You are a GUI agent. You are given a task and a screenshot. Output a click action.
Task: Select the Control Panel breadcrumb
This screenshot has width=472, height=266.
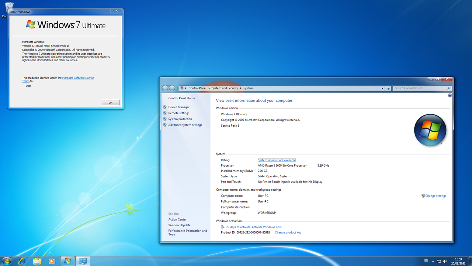pos(197,88)
